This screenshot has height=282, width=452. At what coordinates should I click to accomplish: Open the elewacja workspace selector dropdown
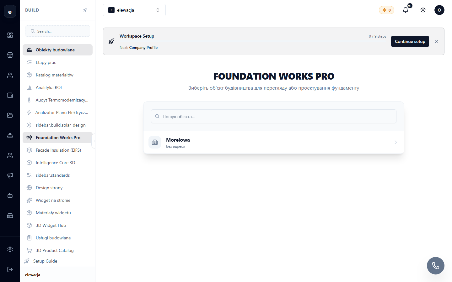[x=134, y=10]
